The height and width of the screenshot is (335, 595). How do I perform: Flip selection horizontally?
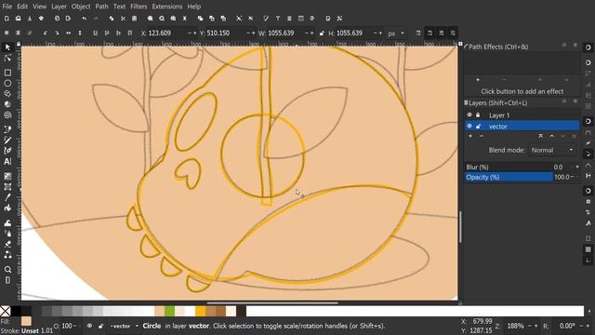pos(68,33)
